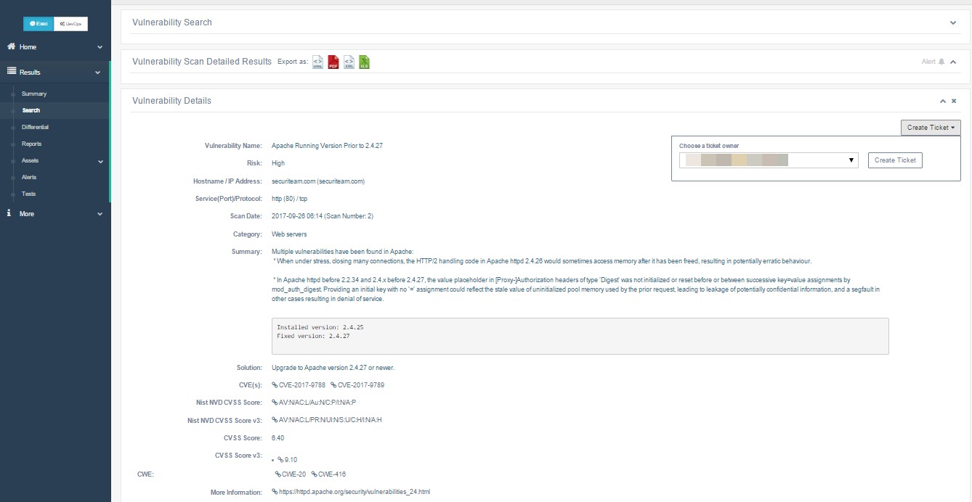
Task: Open the Differential results page
Action: [35, 127]
